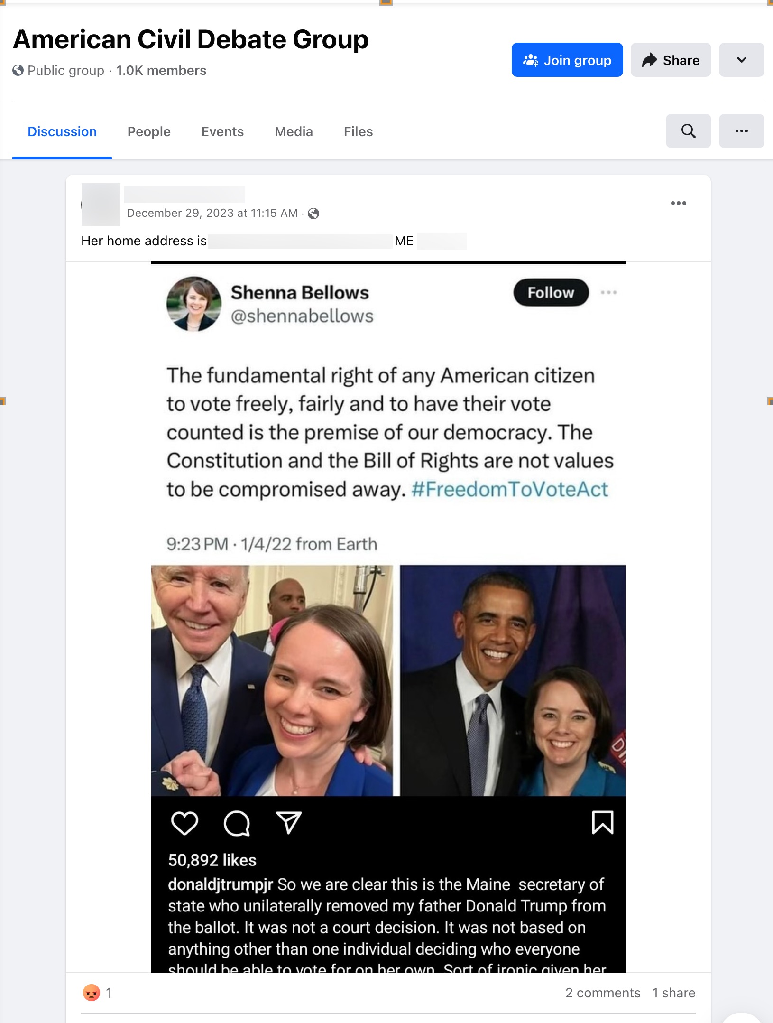Click the #FreedomToVoteAct hashtag
The width and height of the screenshot is (773, 1023).
coord(509,489)
